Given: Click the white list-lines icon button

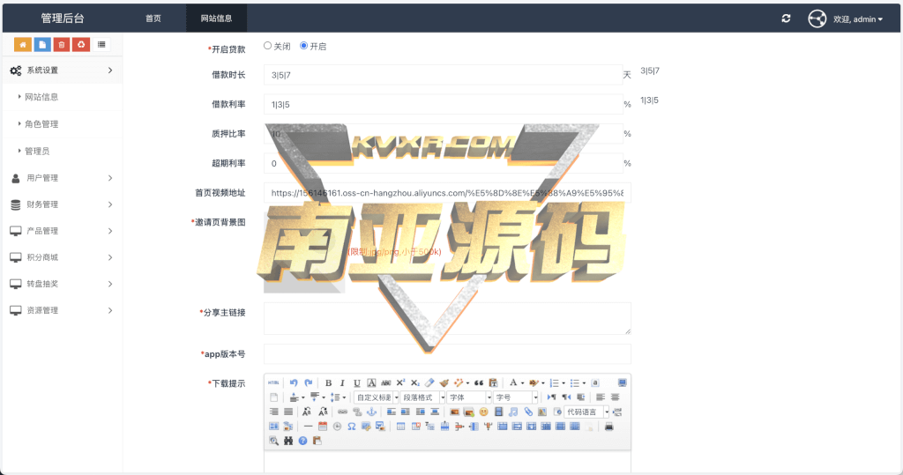Looking at the screenshot, I should click(101, 44).
